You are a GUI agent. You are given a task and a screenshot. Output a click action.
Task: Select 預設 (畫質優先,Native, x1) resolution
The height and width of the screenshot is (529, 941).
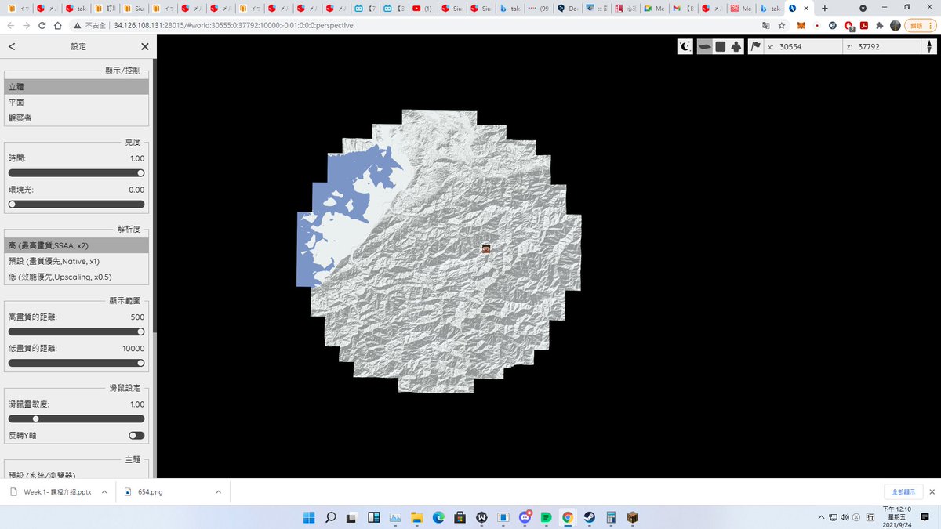(76, 261)
